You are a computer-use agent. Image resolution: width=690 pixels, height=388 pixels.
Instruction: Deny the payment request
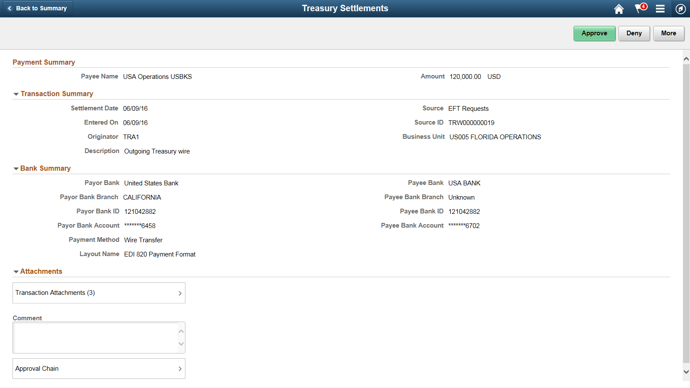(x=634, y=33)
